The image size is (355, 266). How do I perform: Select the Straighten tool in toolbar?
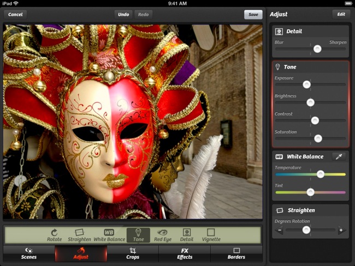pyautogui.click(x=80, y=235)
